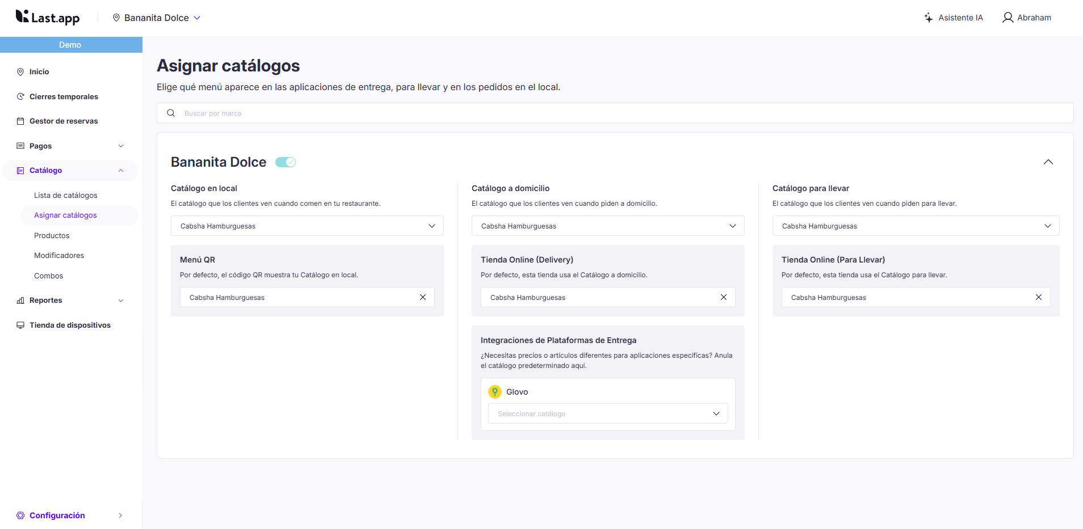Viewport: 1083px width, 529px height.
Task: Open the Catálogo a domicilio dropdown
Action: pos(608,226)
